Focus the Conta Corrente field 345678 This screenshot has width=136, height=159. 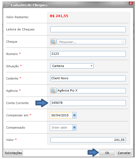(88, 103)
